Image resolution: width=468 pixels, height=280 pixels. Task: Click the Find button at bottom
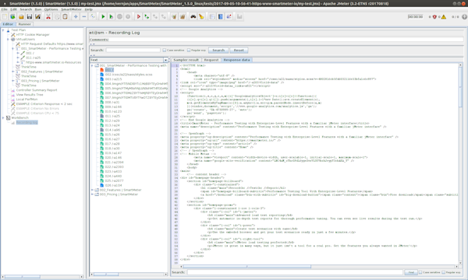411,272
